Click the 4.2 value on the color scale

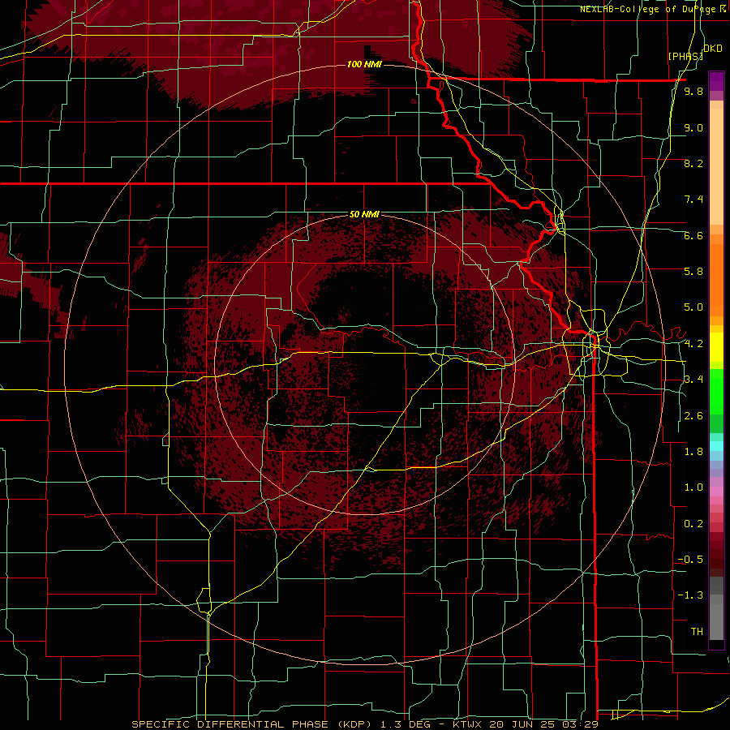click(693, 344)
